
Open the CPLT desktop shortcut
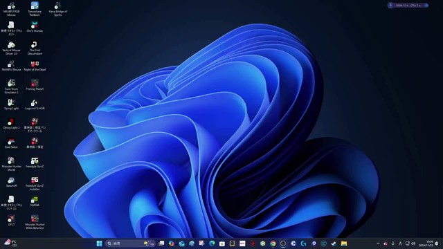11,221
